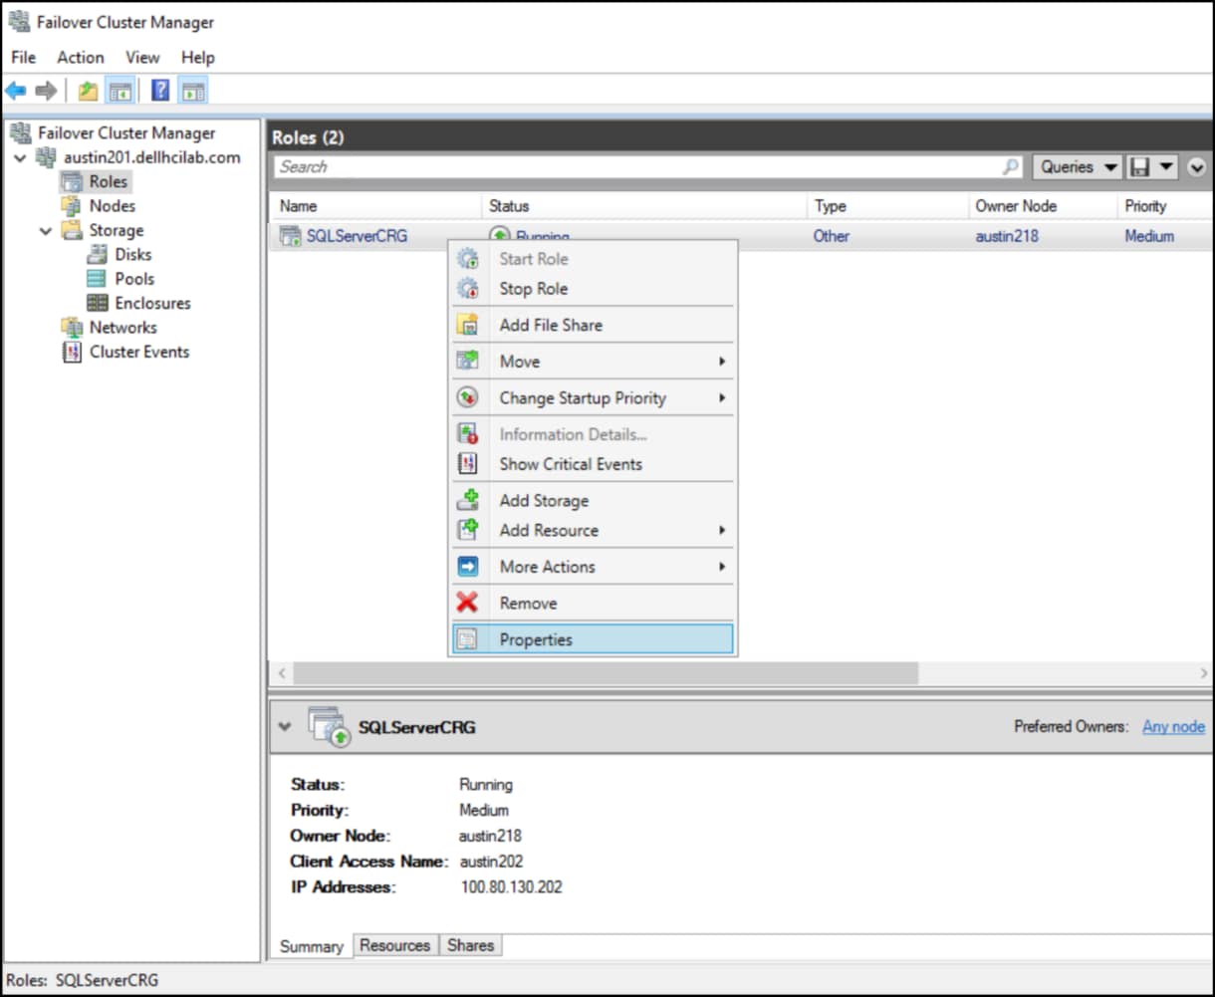Screen dimensions: 1215x997
Task: Click the Add File Share icon
Action: point(467,325)
